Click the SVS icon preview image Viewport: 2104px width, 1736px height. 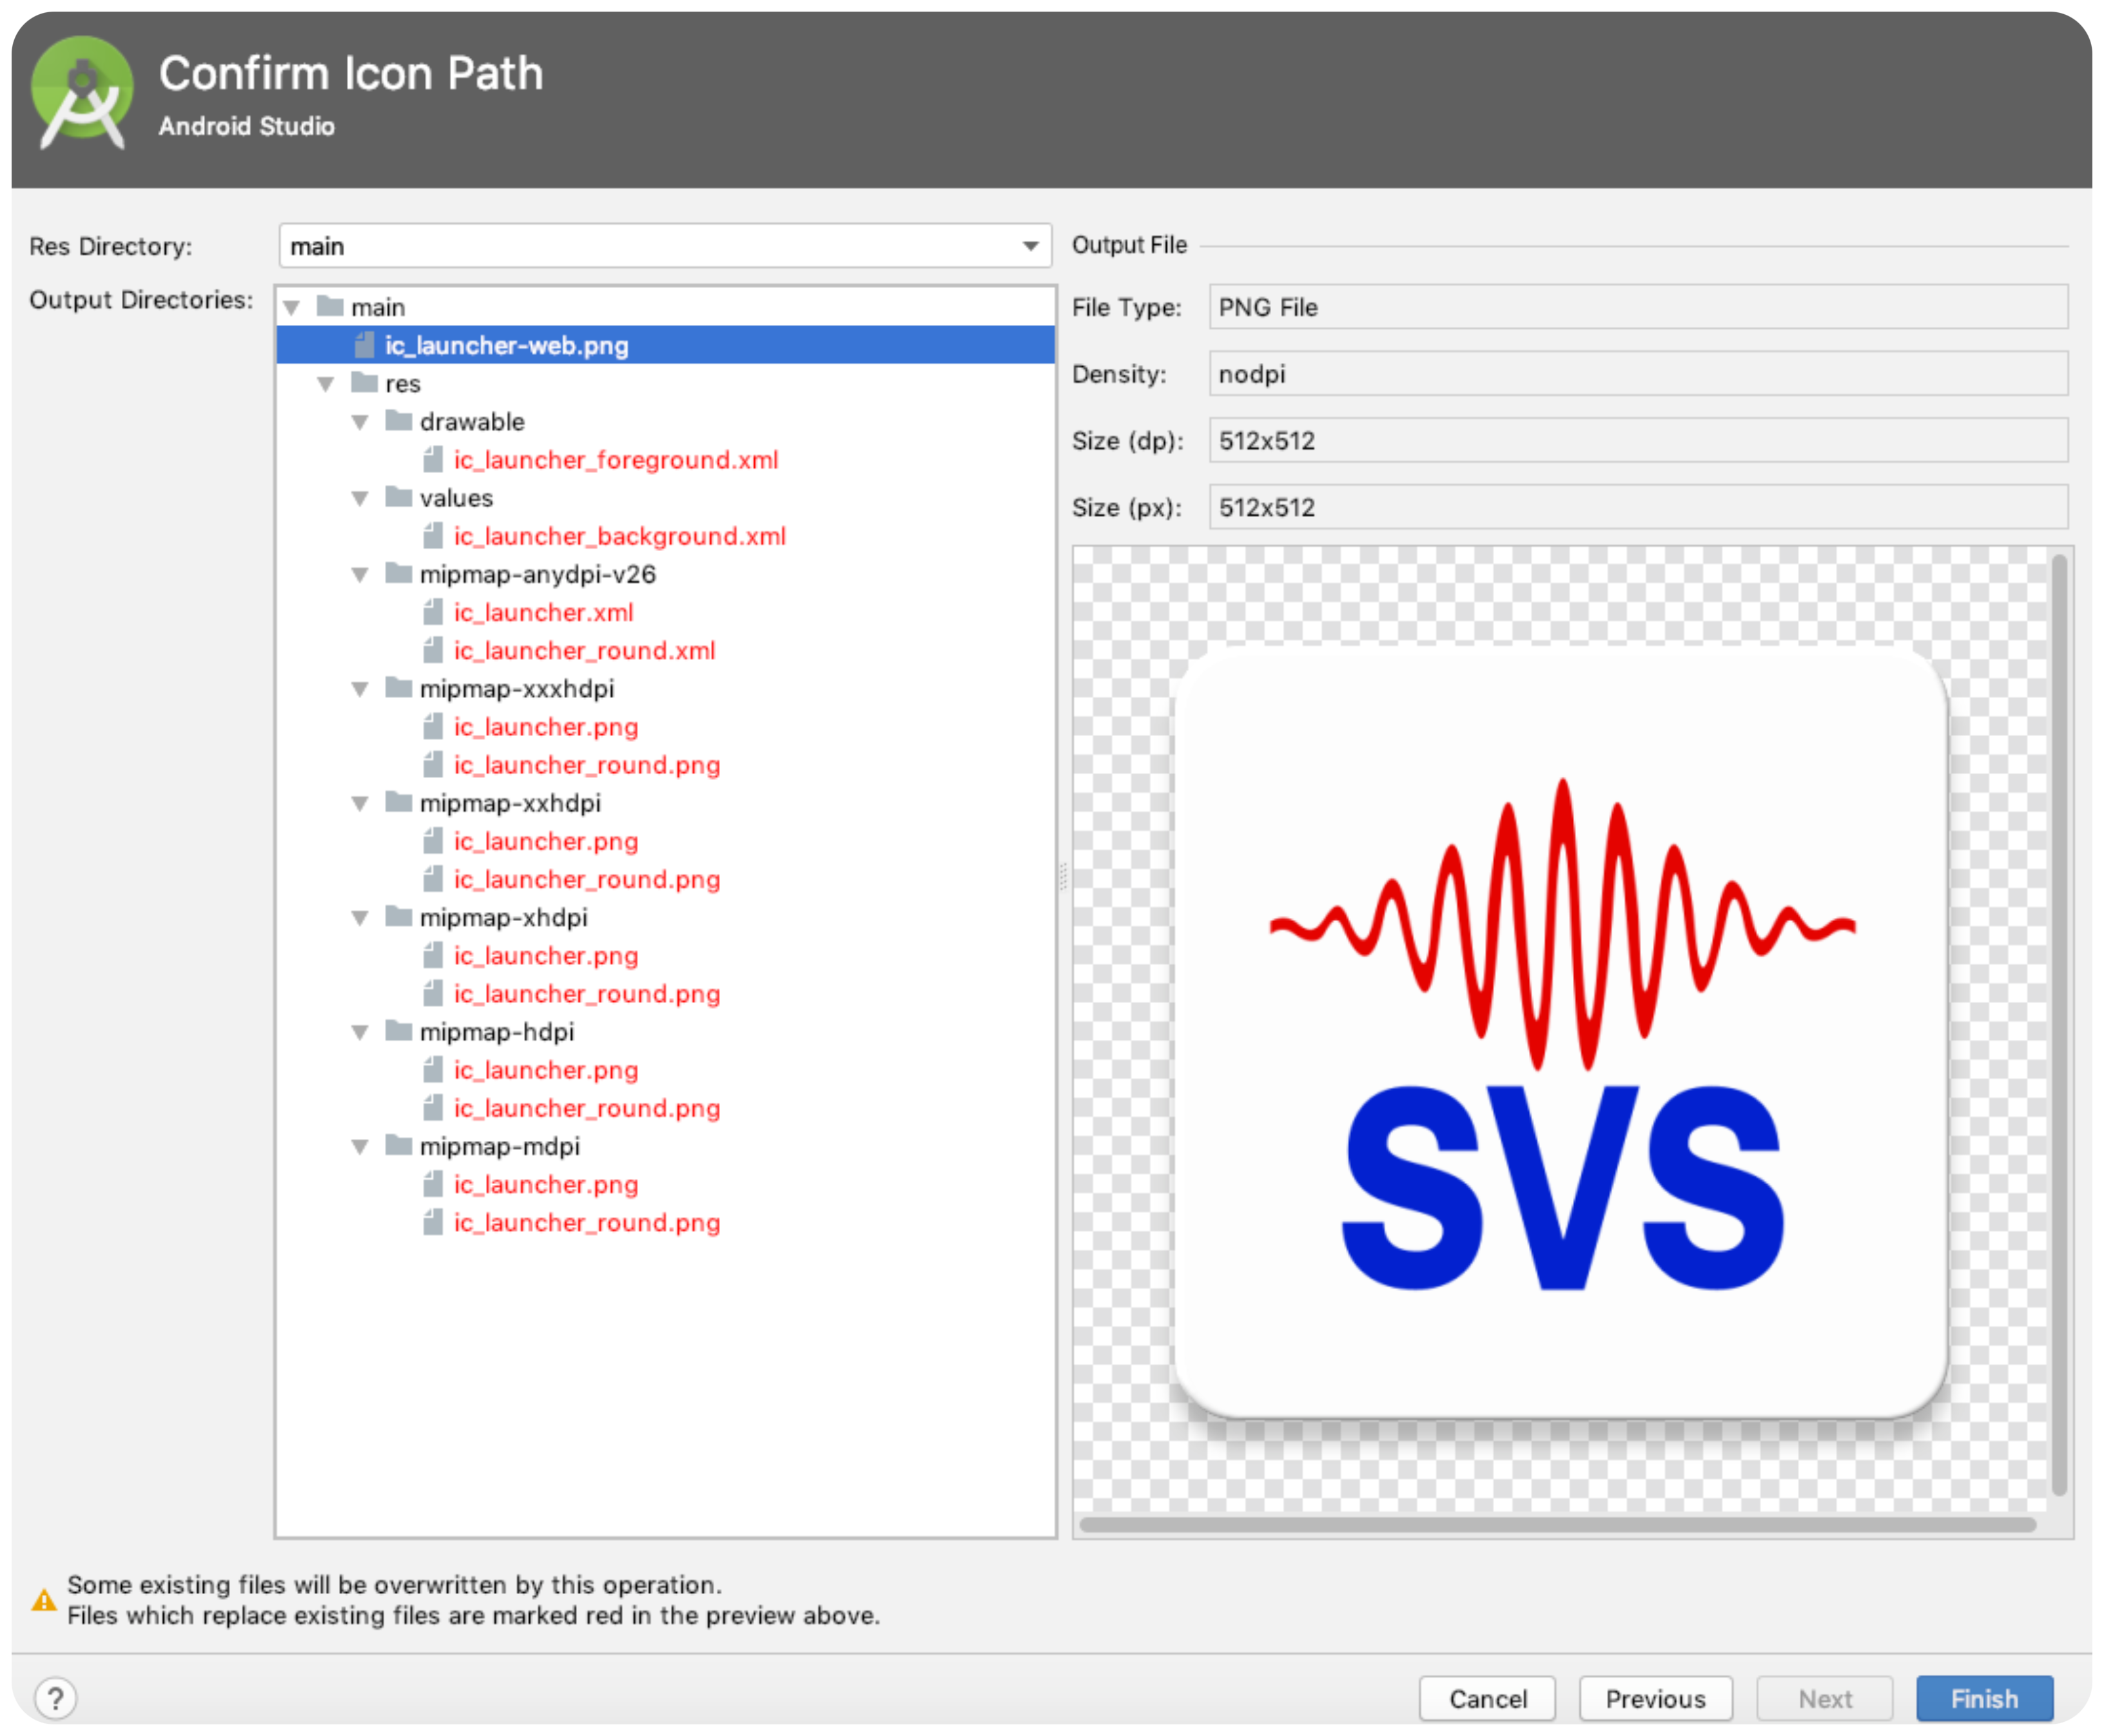pos(1560,1030)
